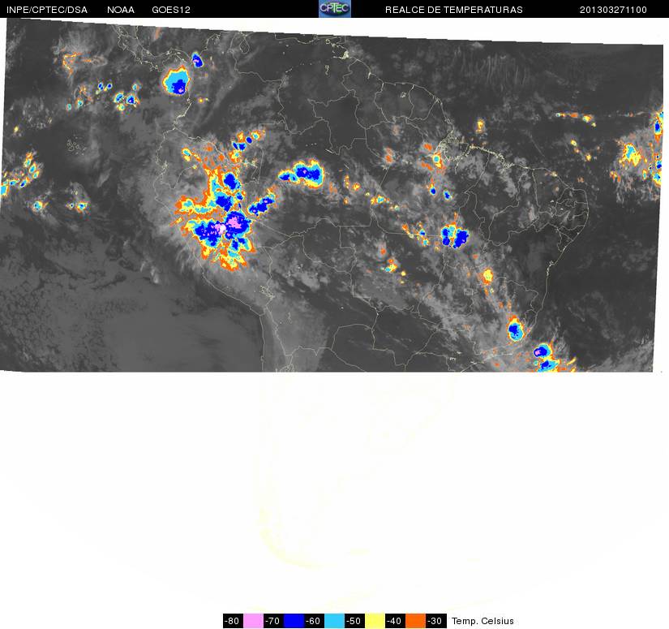The width and height of the screenshot is (669, 629).
Task: Click the -60 legend value
Action: [x=314, y=621]
